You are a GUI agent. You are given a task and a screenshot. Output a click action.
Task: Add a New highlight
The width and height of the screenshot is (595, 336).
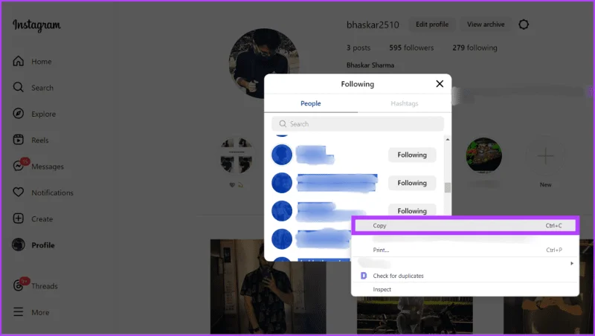545,156
